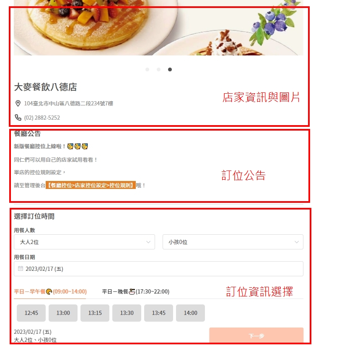The height and width of the screenshot is (346, 347).
Task: Open the 小孩0位 children dropdown
Action: 233,242
